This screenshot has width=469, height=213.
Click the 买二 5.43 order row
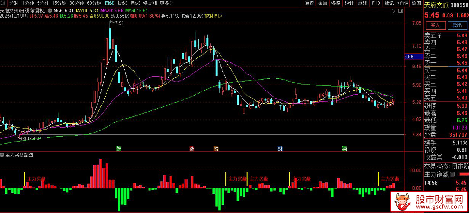(x=446, y=77)
